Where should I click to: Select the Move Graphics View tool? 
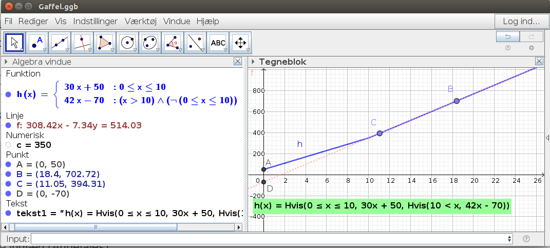point(240,43)
